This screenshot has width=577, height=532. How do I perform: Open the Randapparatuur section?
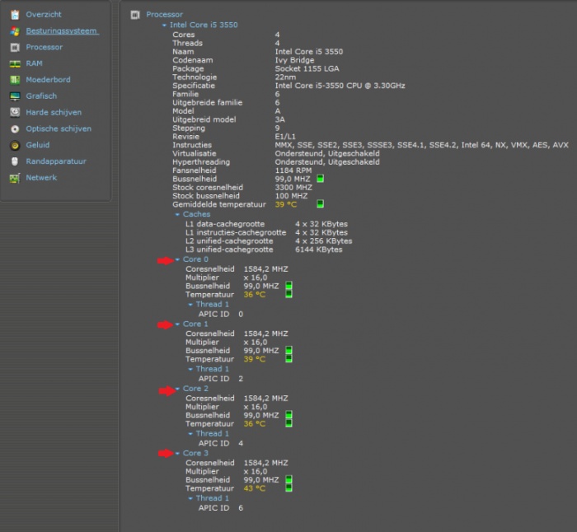pyautogui.click(x=56, y=161)
